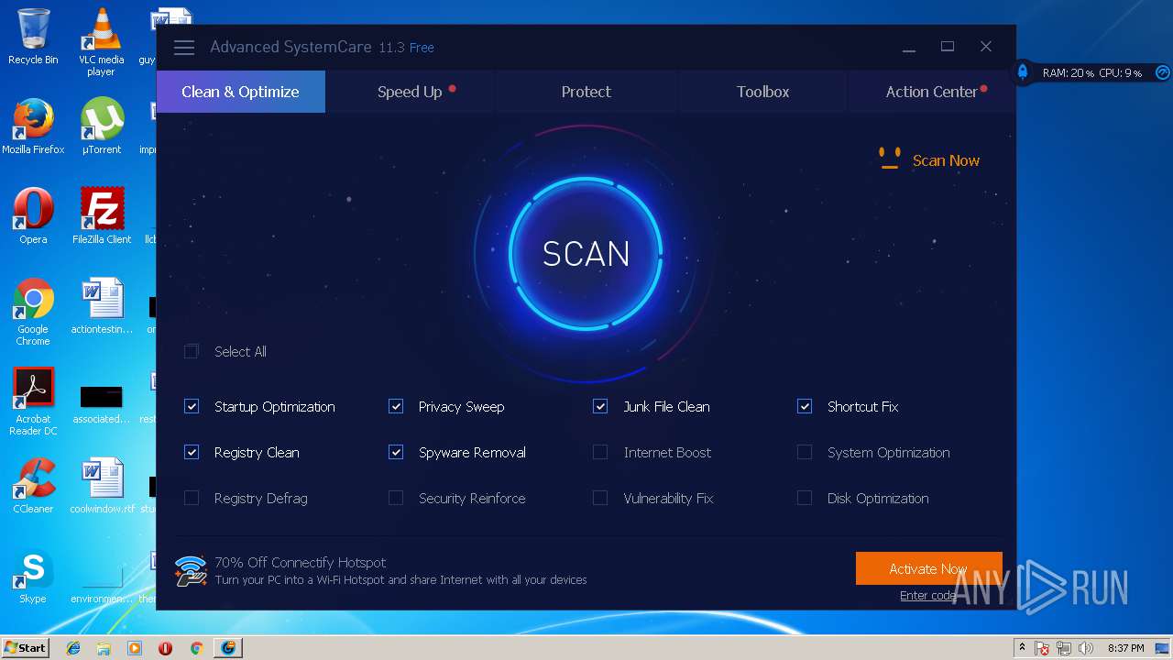Click the Connectify Hotspot Wi-Fi icon
Screen dimensions: 1173x660
[x=191, y=570]
